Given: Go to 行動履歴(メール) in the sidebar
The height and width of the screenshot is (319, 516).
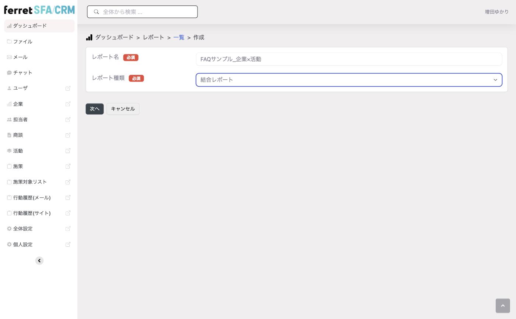Looking at the screenshot, I should 32,198.
